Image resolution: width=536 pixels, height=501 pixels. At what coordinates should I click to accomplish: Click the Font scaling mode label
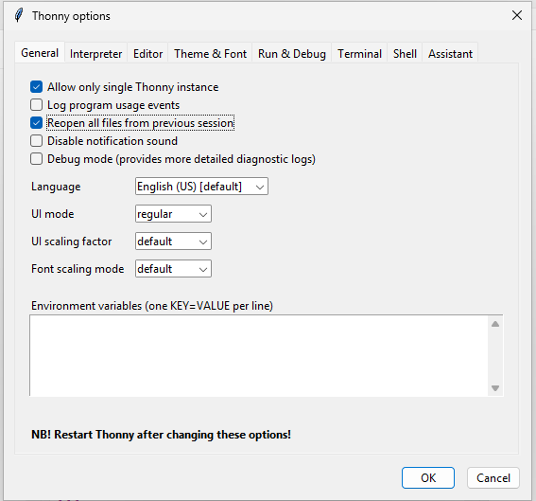click(x=78, y=269)
